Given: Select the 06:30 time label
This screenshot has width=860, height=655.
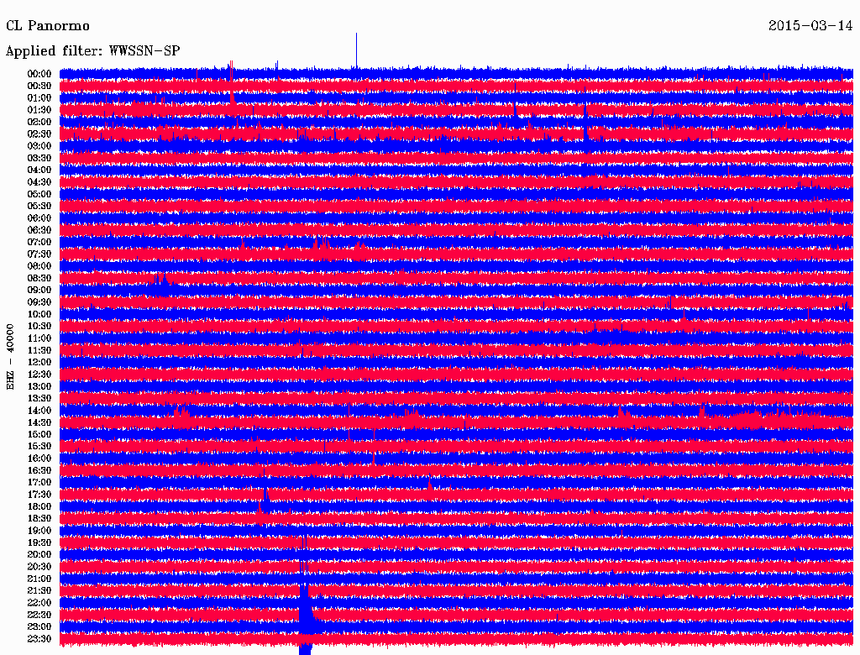Looking at the screenshot, I should coord(39,230).
